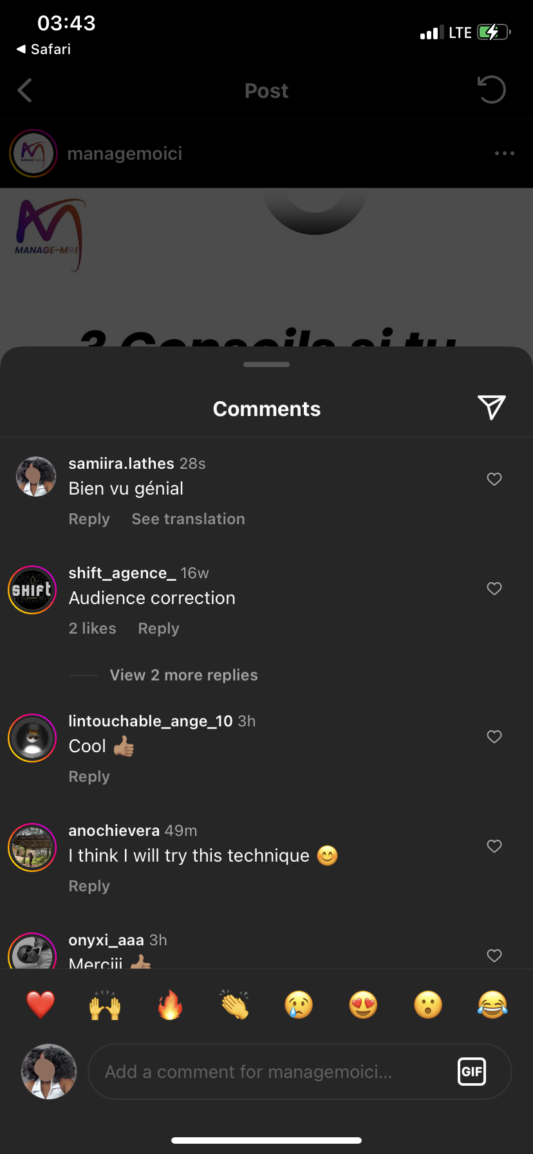The height and width of the screenshot is (1154, 533).
Task: Expand View 2 more replies
Action: [183, 675]
